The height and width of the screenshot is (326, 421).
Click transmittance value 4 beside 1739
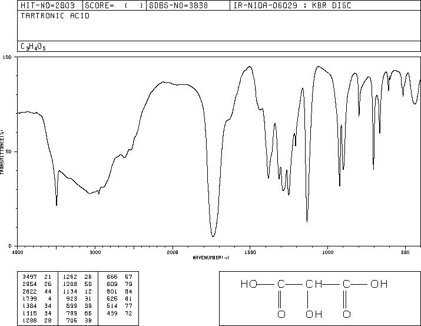click(49, 298)
